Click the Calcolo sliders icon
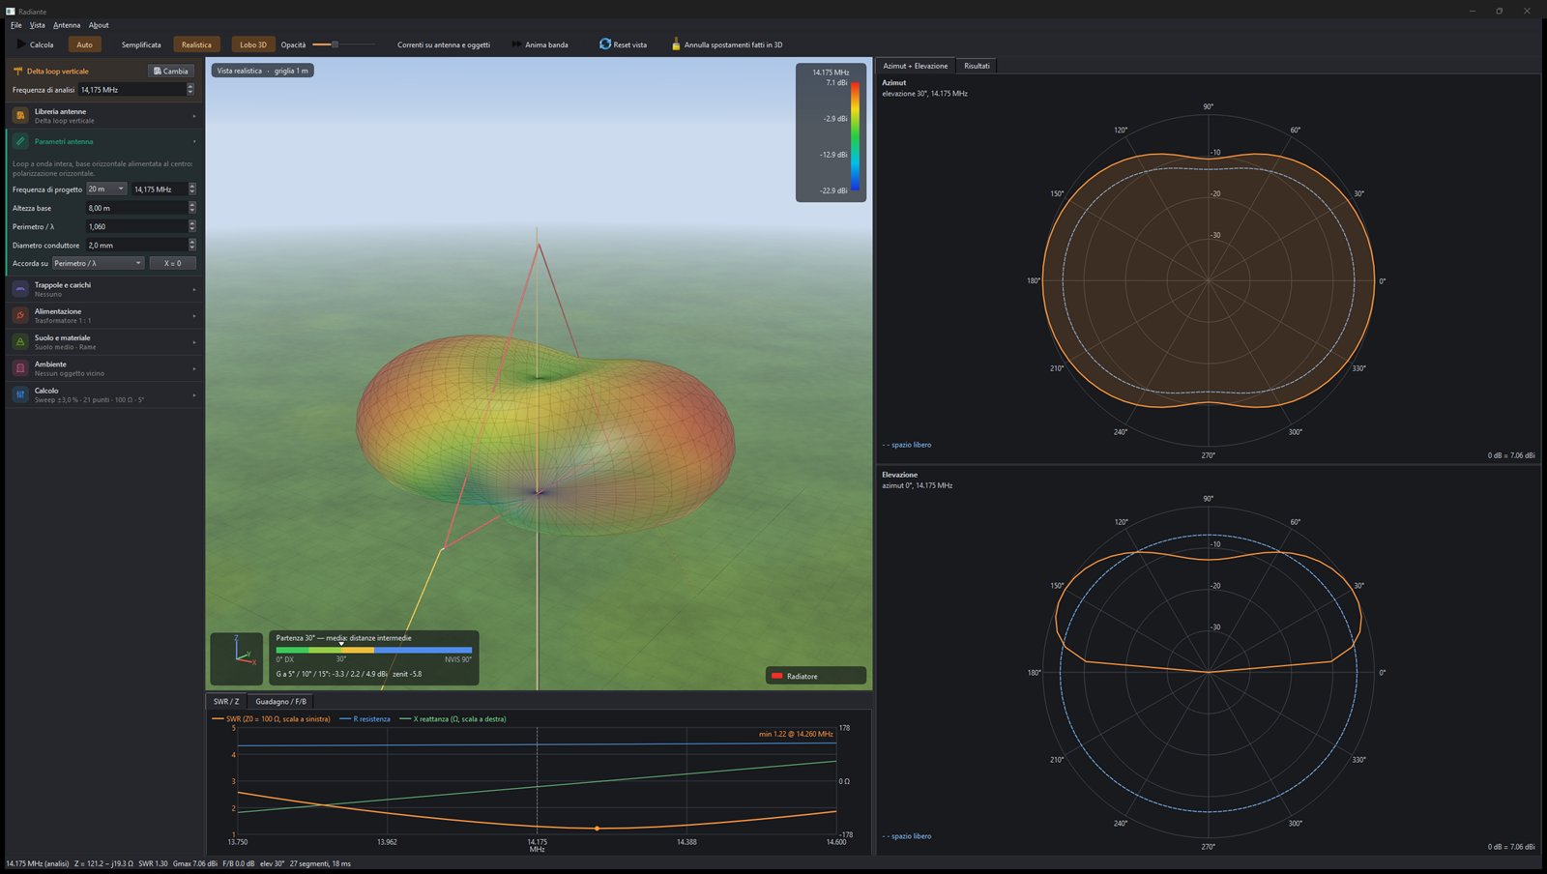Viewport: 1547px width, 874px height. pos(20,394)
